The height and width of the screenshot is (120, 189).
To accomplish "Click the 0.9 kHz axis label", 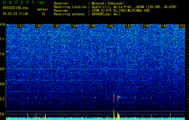I will [3, 69].
